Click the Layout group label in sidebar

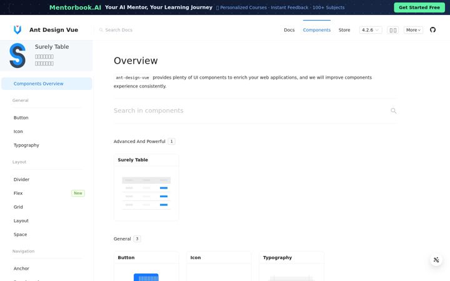point(19,162)
